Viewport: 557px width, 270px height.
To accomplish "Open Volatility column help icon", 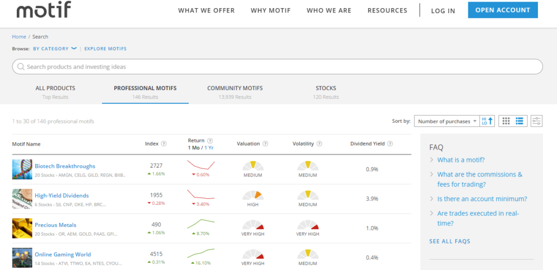I will coord(319,144).
